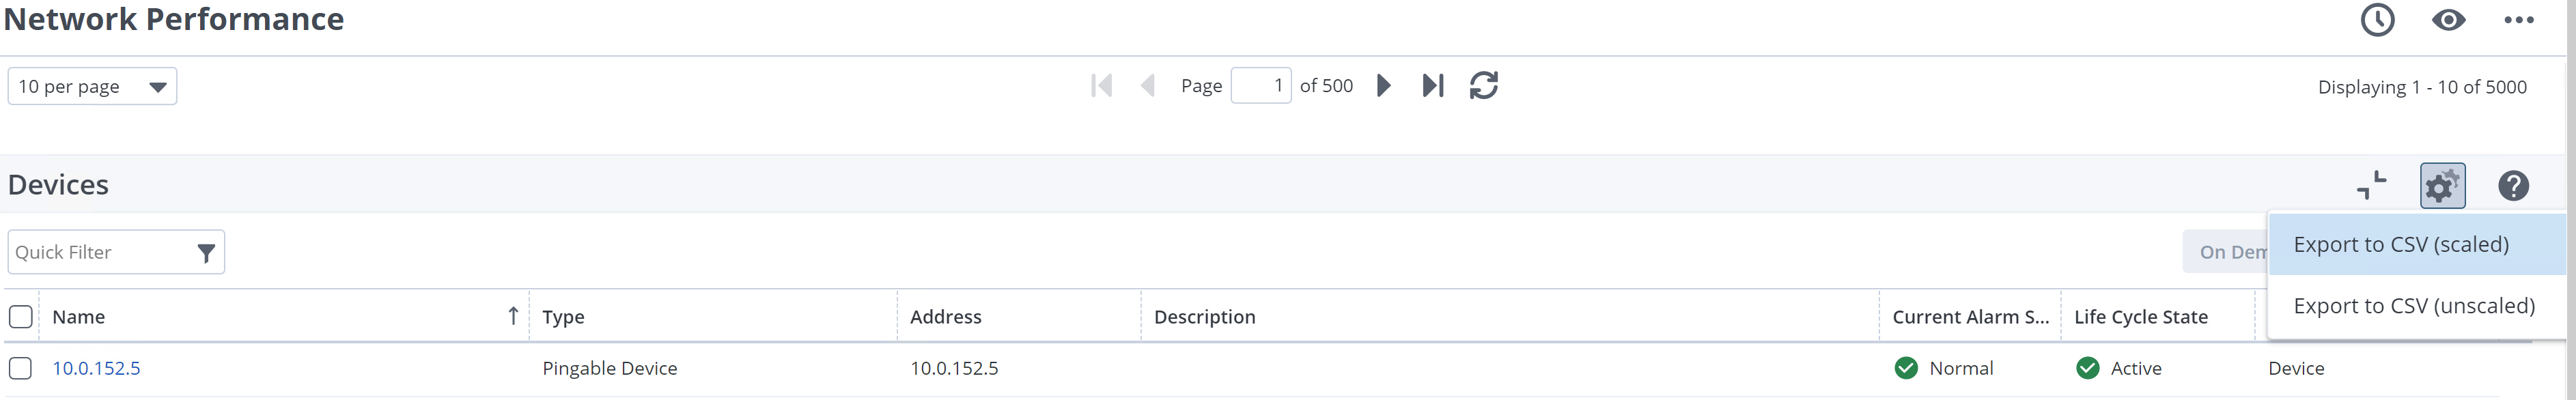Choose Export to CSV (unscaled)

2414,306
